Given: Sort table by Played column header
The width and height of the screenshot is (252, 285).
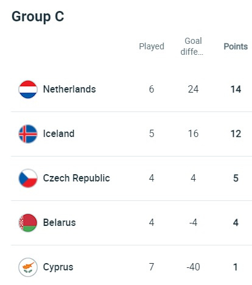Looking at the screenshot, I should [x=152, y=47].
